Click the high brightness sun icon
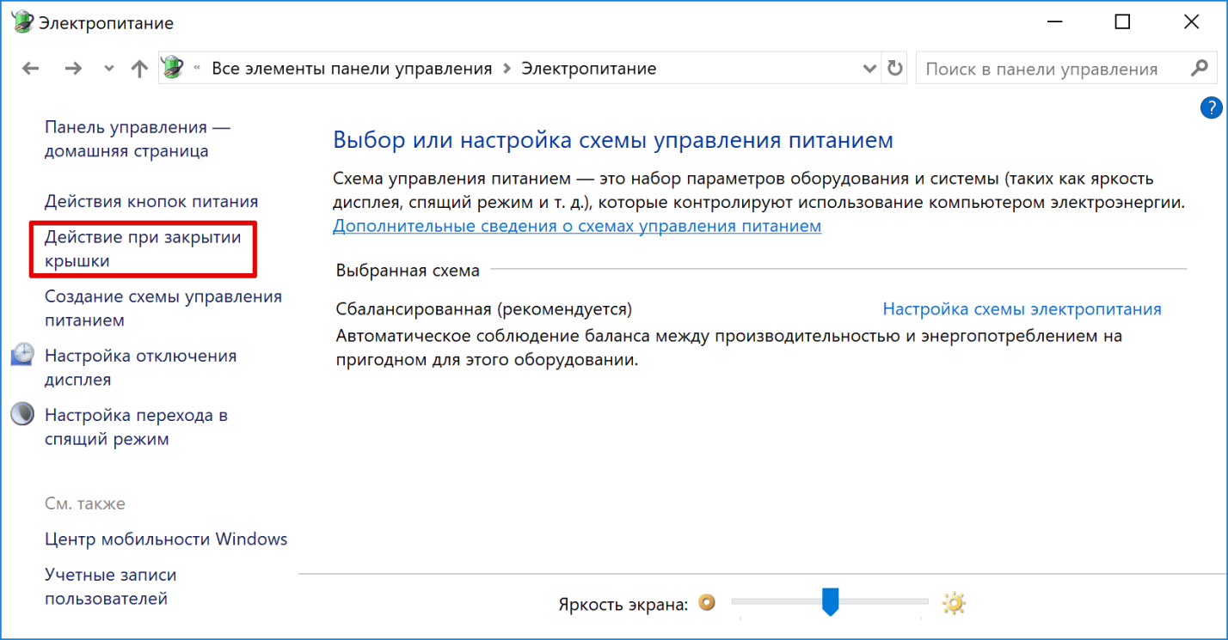 click(954, 603)
